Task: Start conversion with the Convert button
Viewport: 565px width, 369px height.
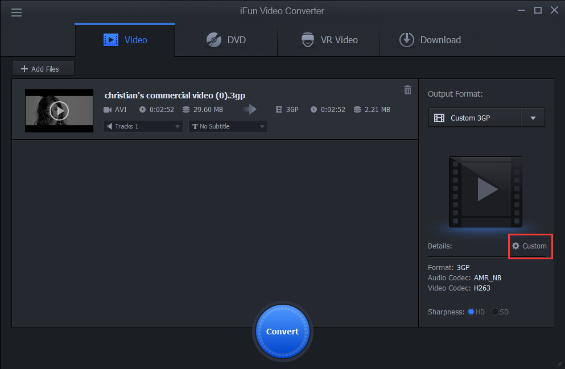Action: tap(282, 331)
